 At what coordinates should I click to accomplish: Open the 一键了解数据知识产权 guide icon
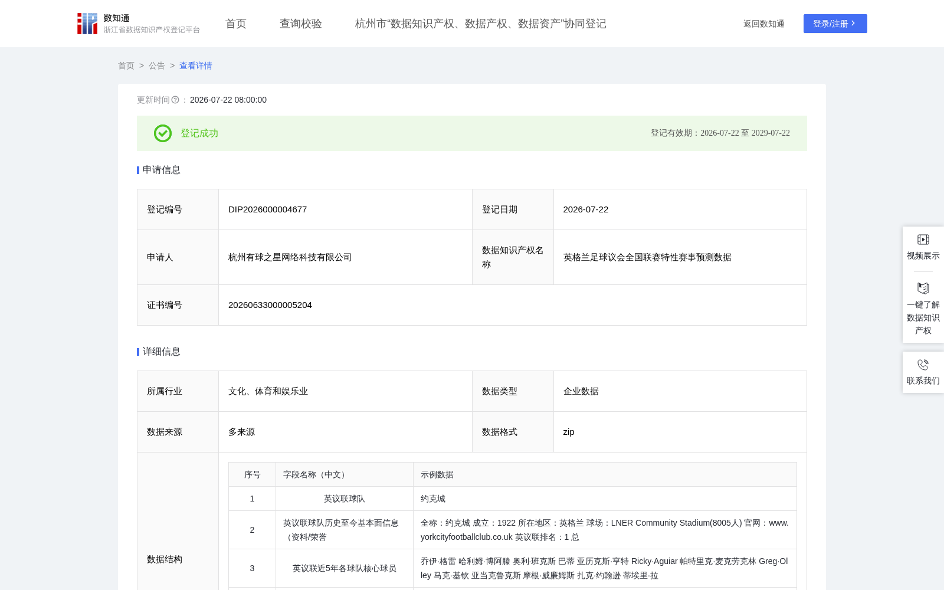coord(923,288)
